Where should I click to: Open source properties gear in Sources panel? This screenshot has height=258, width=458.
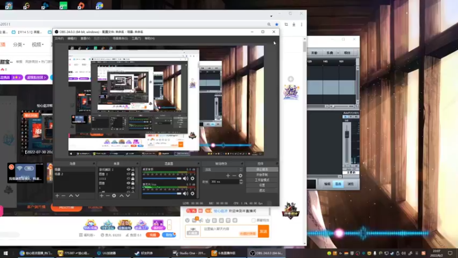tap(114, 196)
